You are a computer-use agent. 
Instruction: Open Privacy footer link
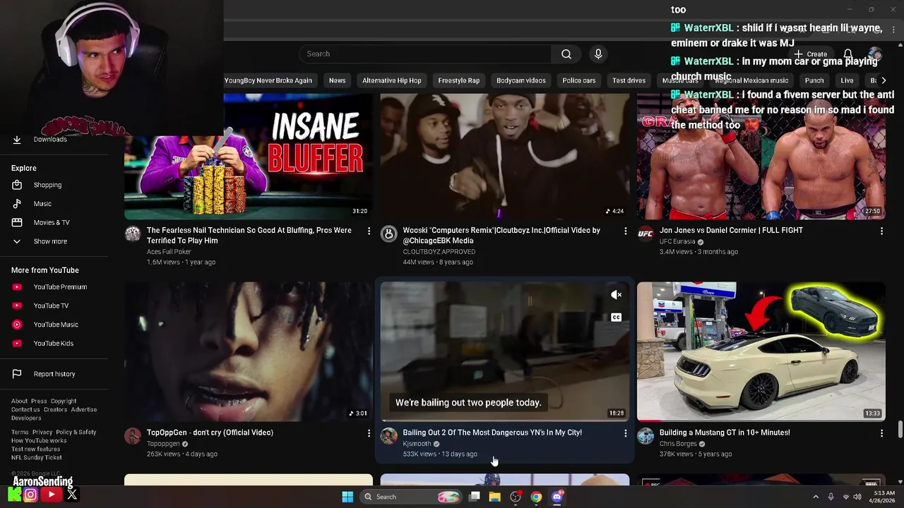coord(42,433)
